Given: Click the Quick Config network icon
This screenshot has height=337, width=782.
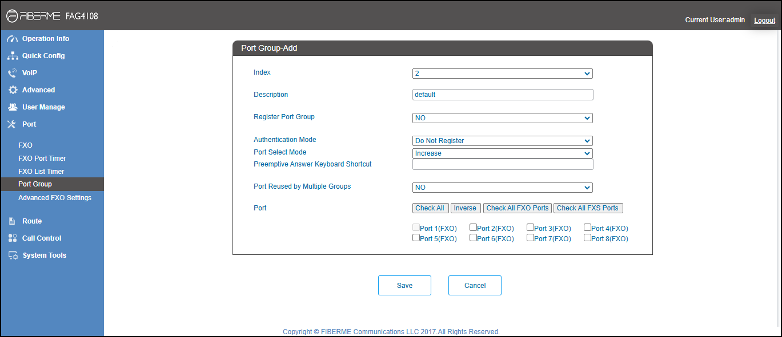Looking at the screenshot, I should 13,56.
